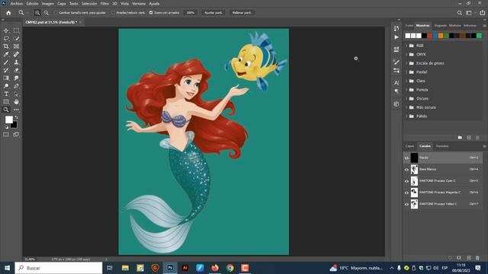
Task: Click the Home icon in options bar
Action: tap(8, 13)
